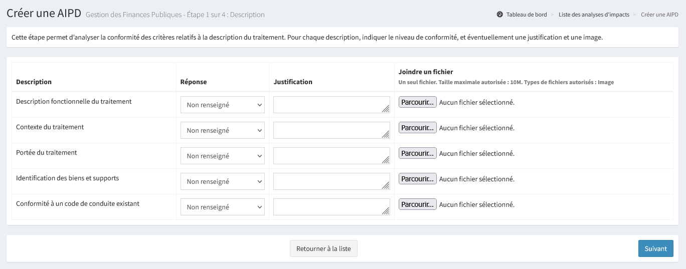
Task: Navigate to Liste des analyses d'impacts breadcrumb
Action: click(x=594, y=15)
